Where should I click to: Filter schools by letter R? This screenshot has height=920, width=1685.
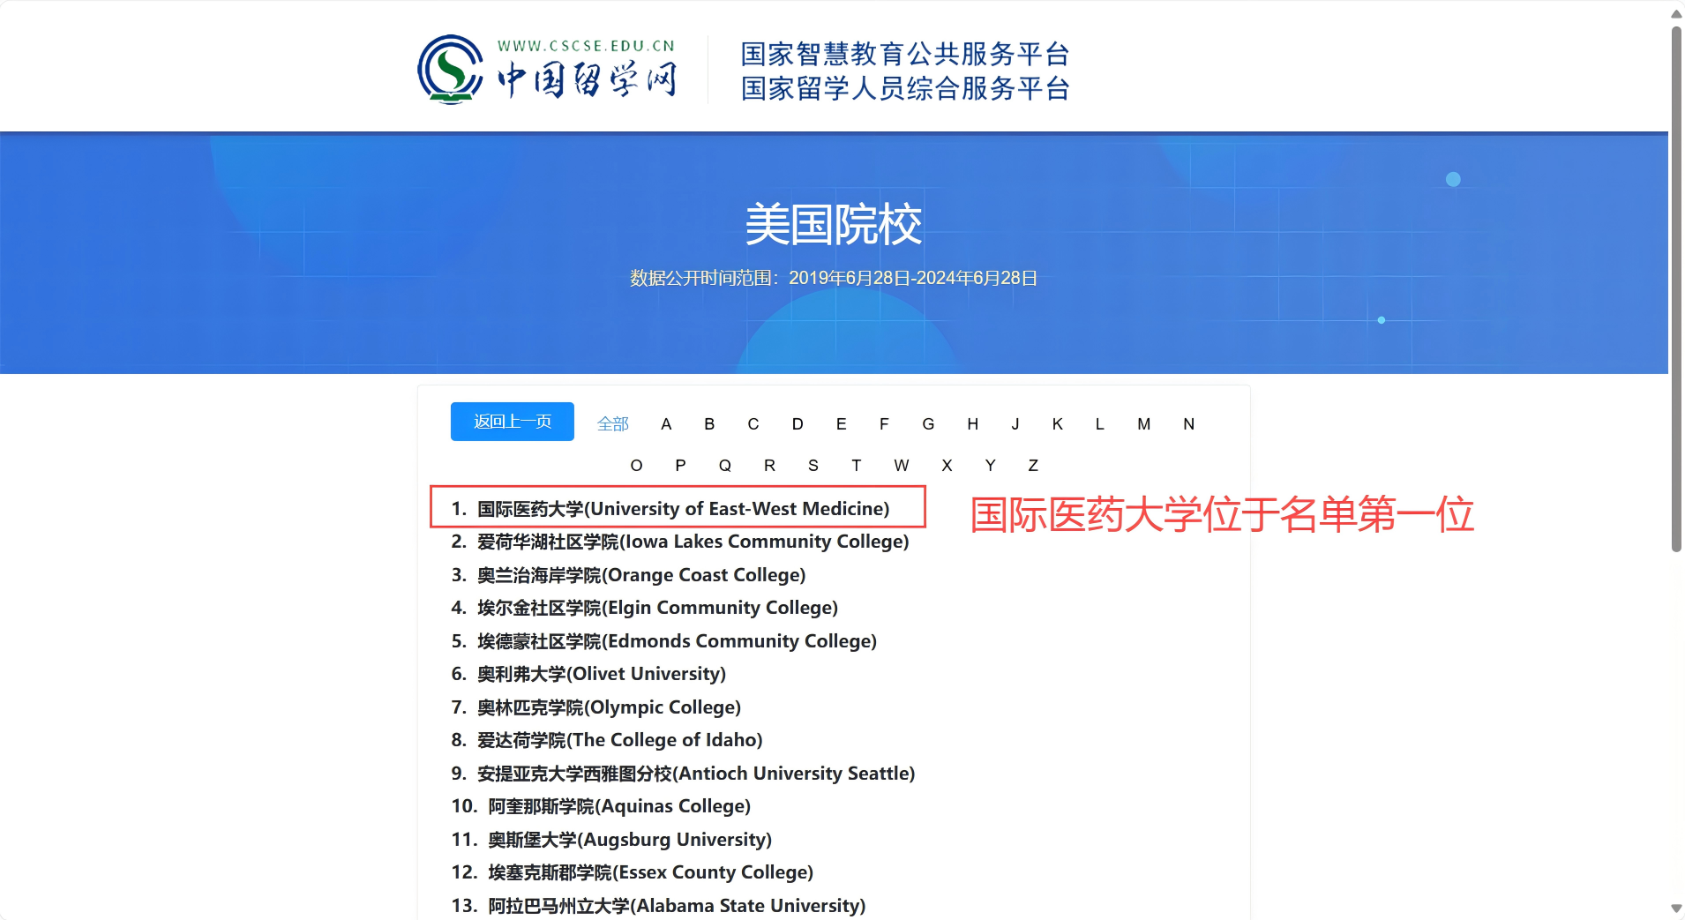pyautogui.click(x=769, y=466)
